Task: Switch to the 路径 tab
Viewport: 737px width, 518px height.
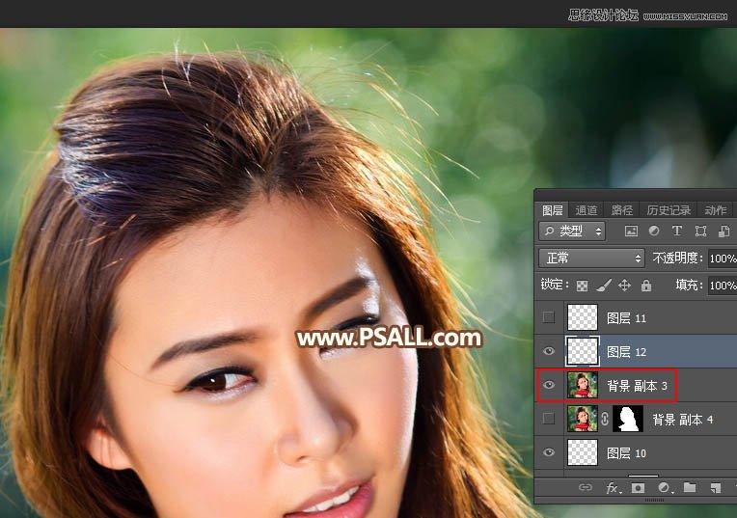Action: pos(622,210)
